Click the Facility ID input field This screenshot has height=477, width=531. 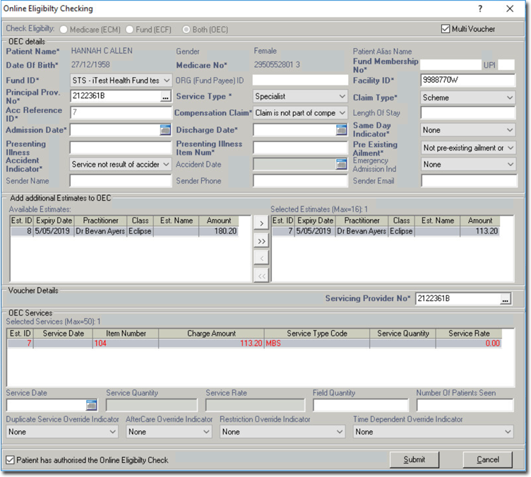click(467, 81)
